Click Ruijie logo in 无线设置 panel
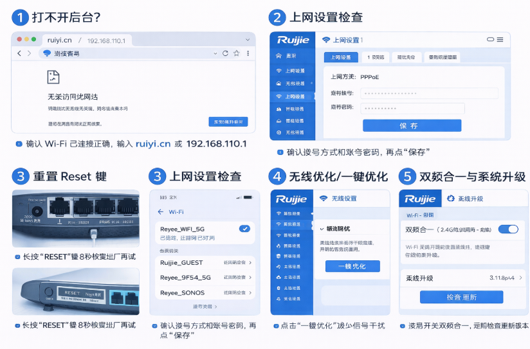This screenshot has height=349, width=530. [291, 199]
